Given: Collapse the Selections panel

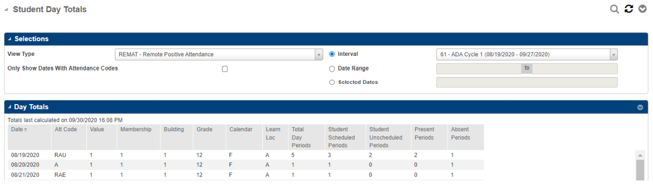Looking at the screenshot, I should click(x=10, y=39).
